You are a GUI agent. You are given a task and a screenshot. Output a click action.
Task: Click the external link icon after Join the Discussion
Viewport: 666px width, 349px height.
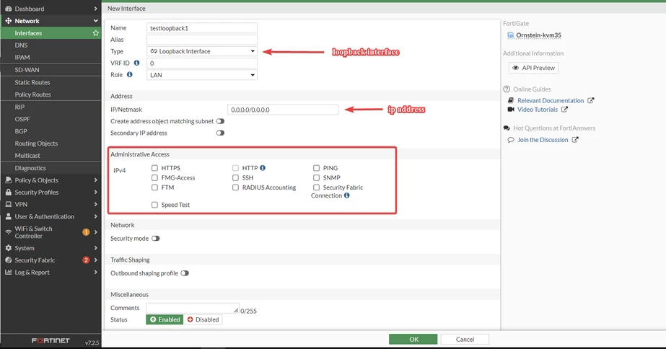574,140
